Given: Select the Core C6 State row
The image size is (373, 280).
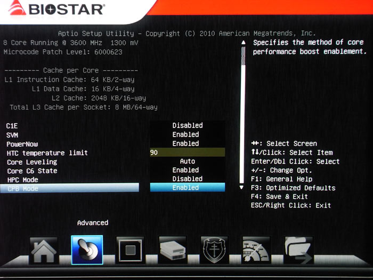Looking at the screenshot, I should point(32,171).
